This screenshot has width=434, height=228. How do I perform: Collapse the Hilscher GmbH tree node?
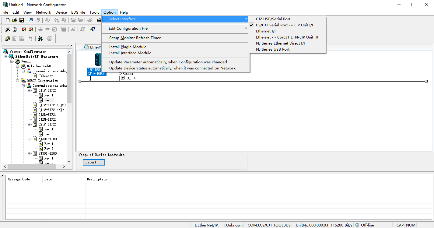18,66
